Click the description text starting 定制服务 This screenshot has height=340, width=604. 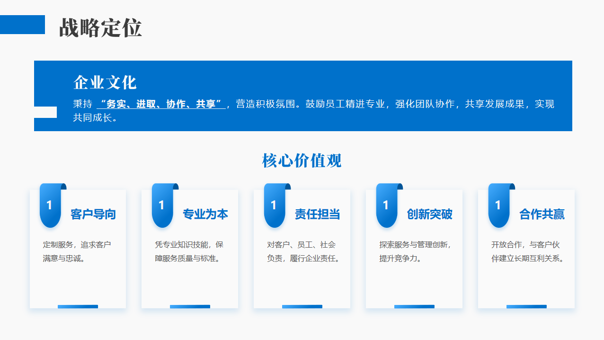pyautogui.click(x=77, y=251)
